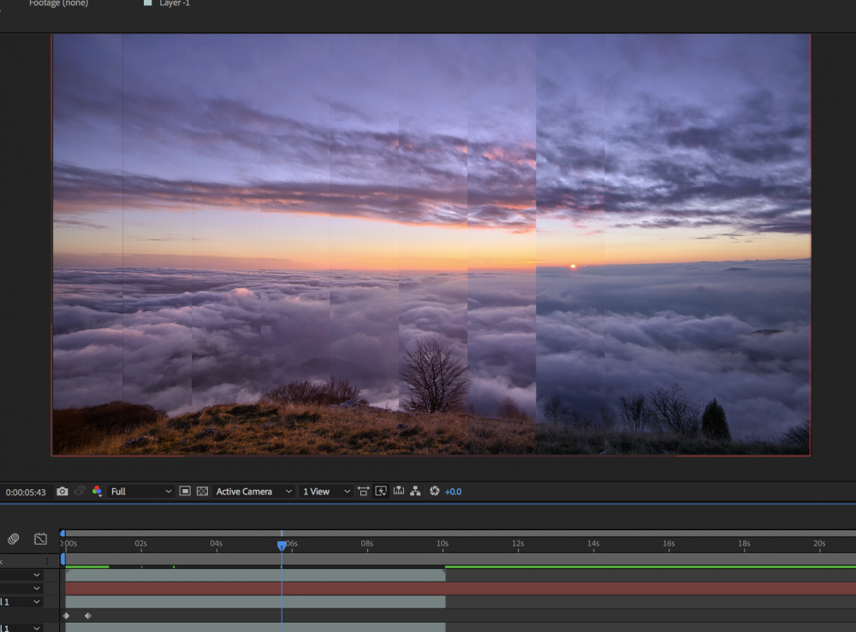Click the Reset Exposure aperture icon
The width and height of the screenshot is (856, 632).
434,492
